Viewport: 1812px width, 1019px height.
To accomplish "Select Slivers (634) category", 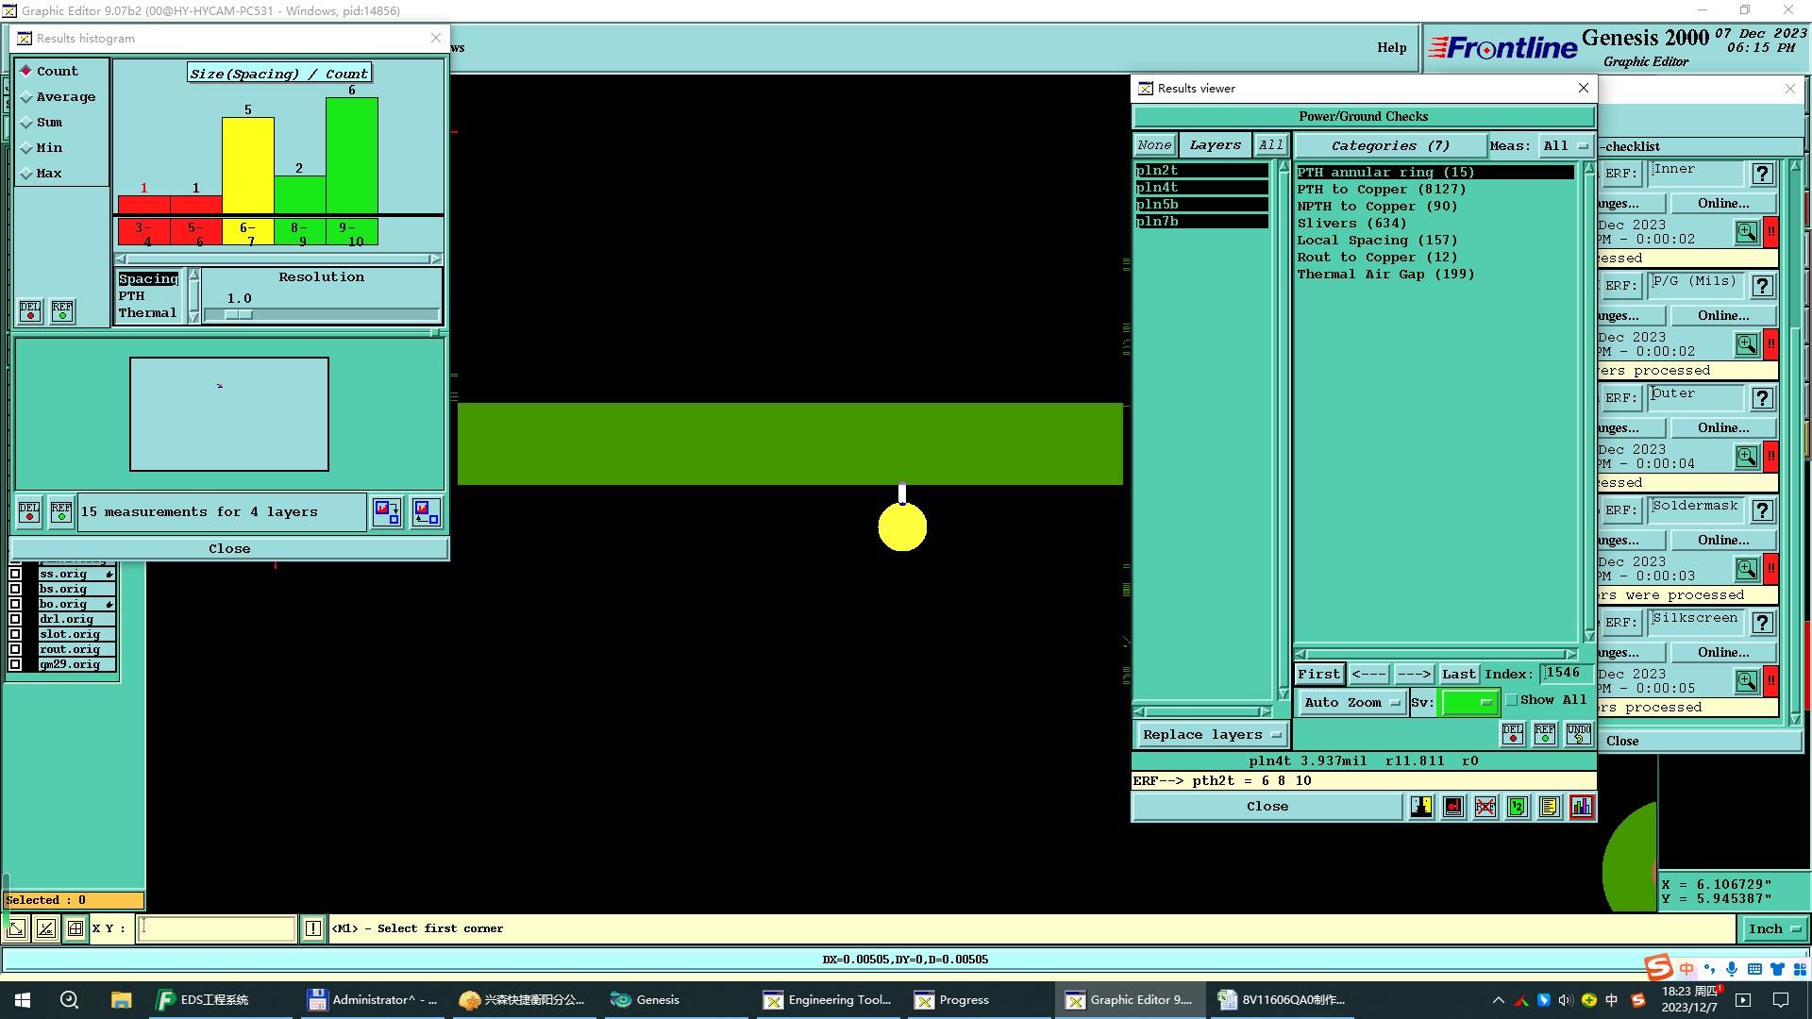I will pos(1351,224).
